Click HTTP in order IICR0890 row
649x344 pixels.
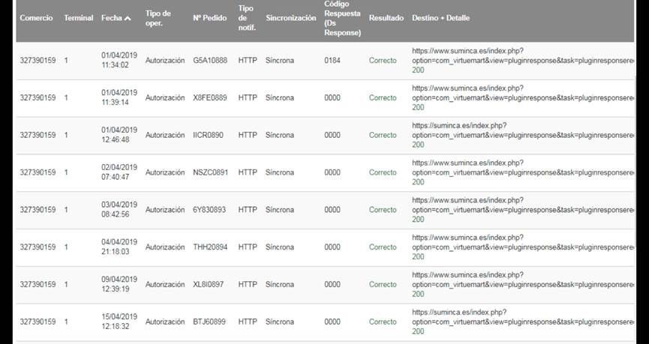tap(248, 135)
